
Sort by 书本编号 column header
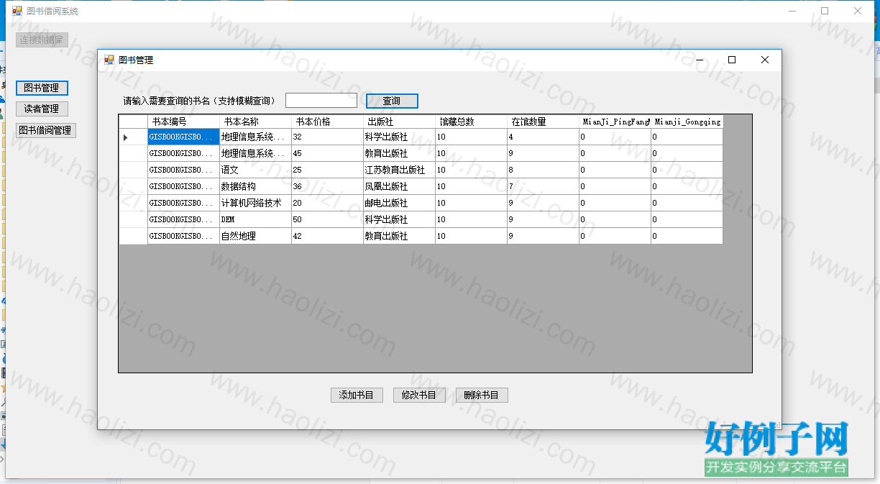tap(183, 122)
